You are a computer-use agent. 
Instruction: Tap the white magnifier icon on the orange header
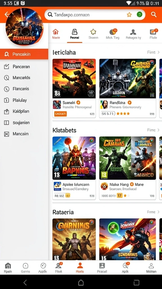click(x=154, y=14)
